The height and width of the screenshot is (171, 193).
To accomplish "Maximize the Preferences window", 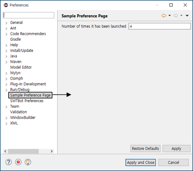I will point(171,5).
